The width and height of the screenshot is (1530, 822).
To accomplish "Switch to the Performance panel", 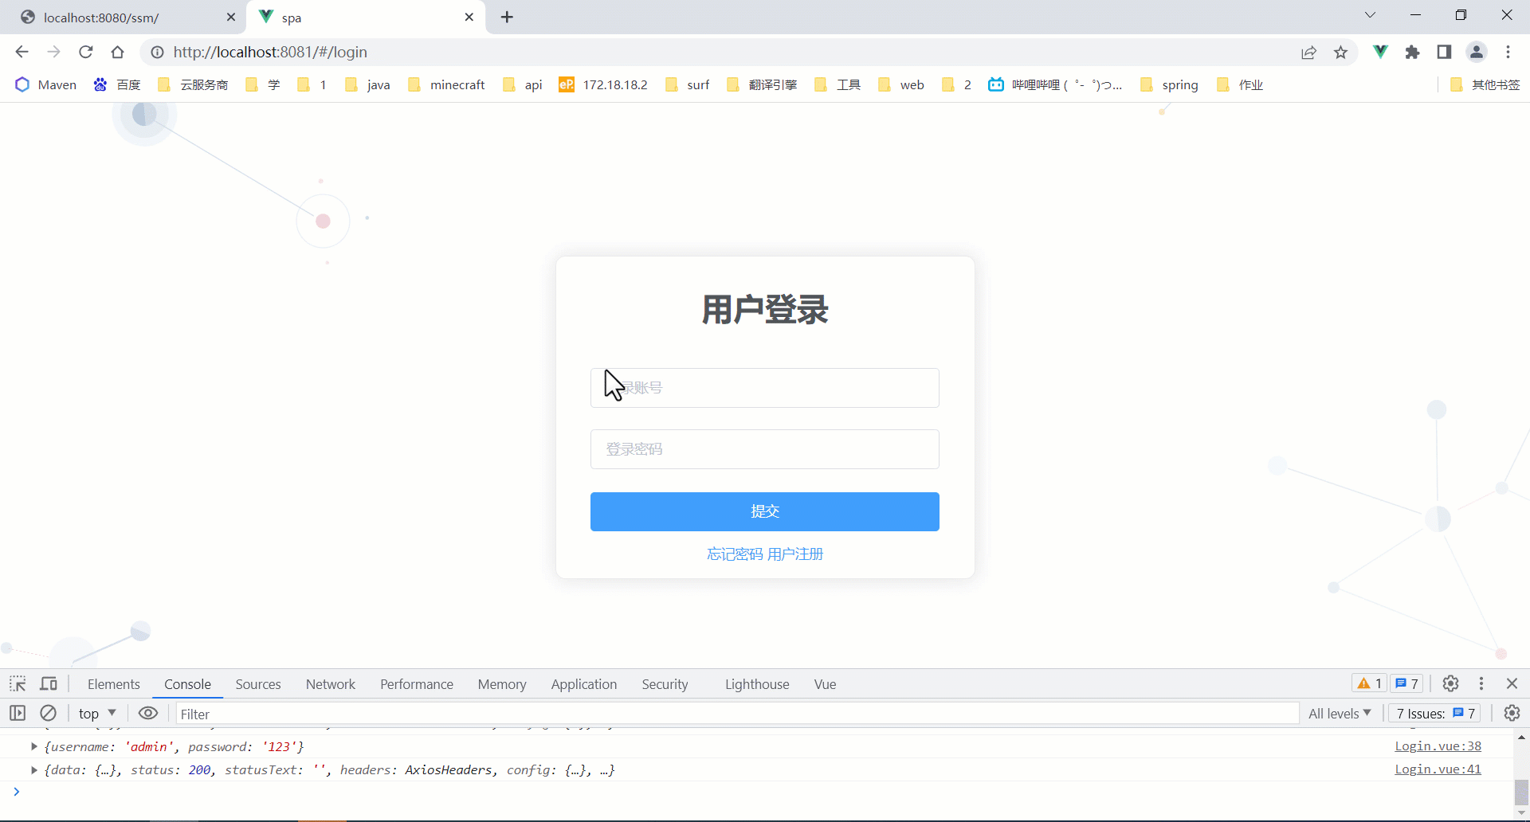I will [x=417, y=684].
